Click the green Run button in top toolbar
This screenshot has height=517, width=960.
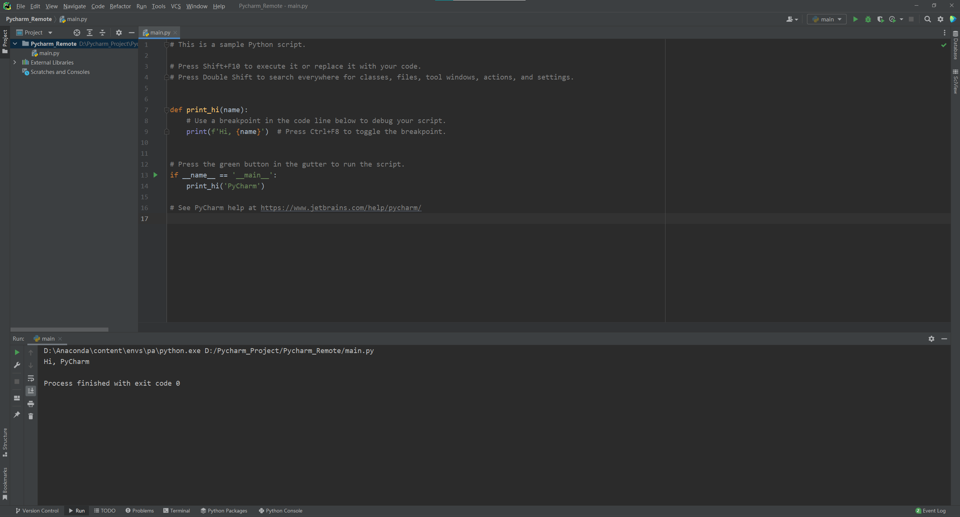pyautogui.click(x=855, y=19)
